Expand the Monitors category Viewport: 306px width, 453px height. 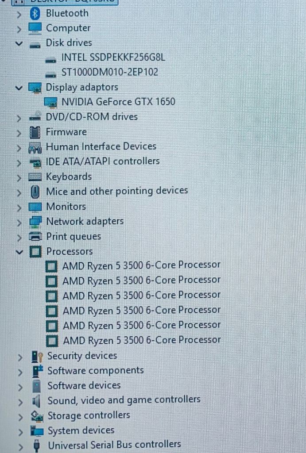click(19, 207)
